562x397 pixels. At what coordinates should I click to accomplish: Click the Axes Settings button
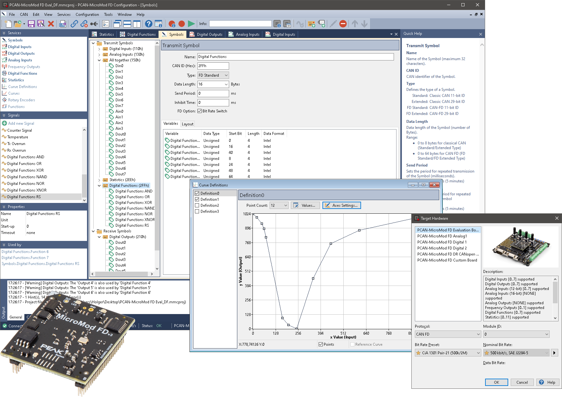pos(341,205)
